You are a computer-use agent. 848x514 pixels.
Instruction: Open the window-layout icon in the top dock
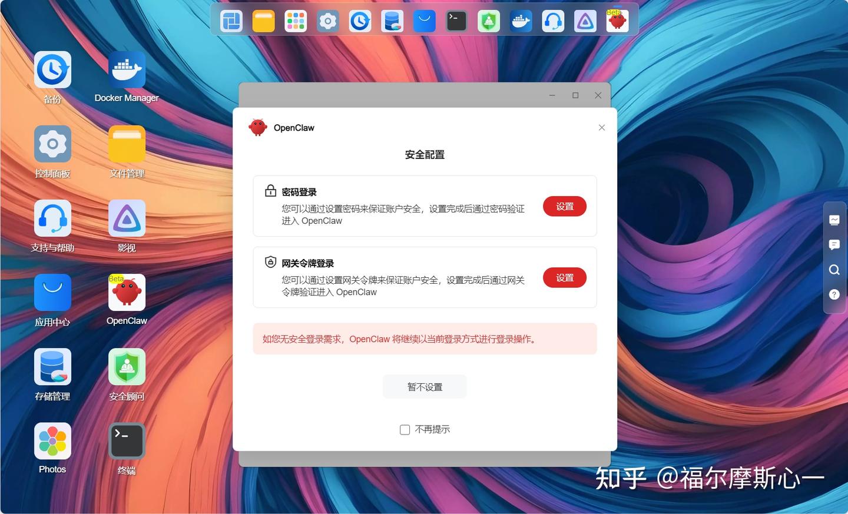[231, 21]
